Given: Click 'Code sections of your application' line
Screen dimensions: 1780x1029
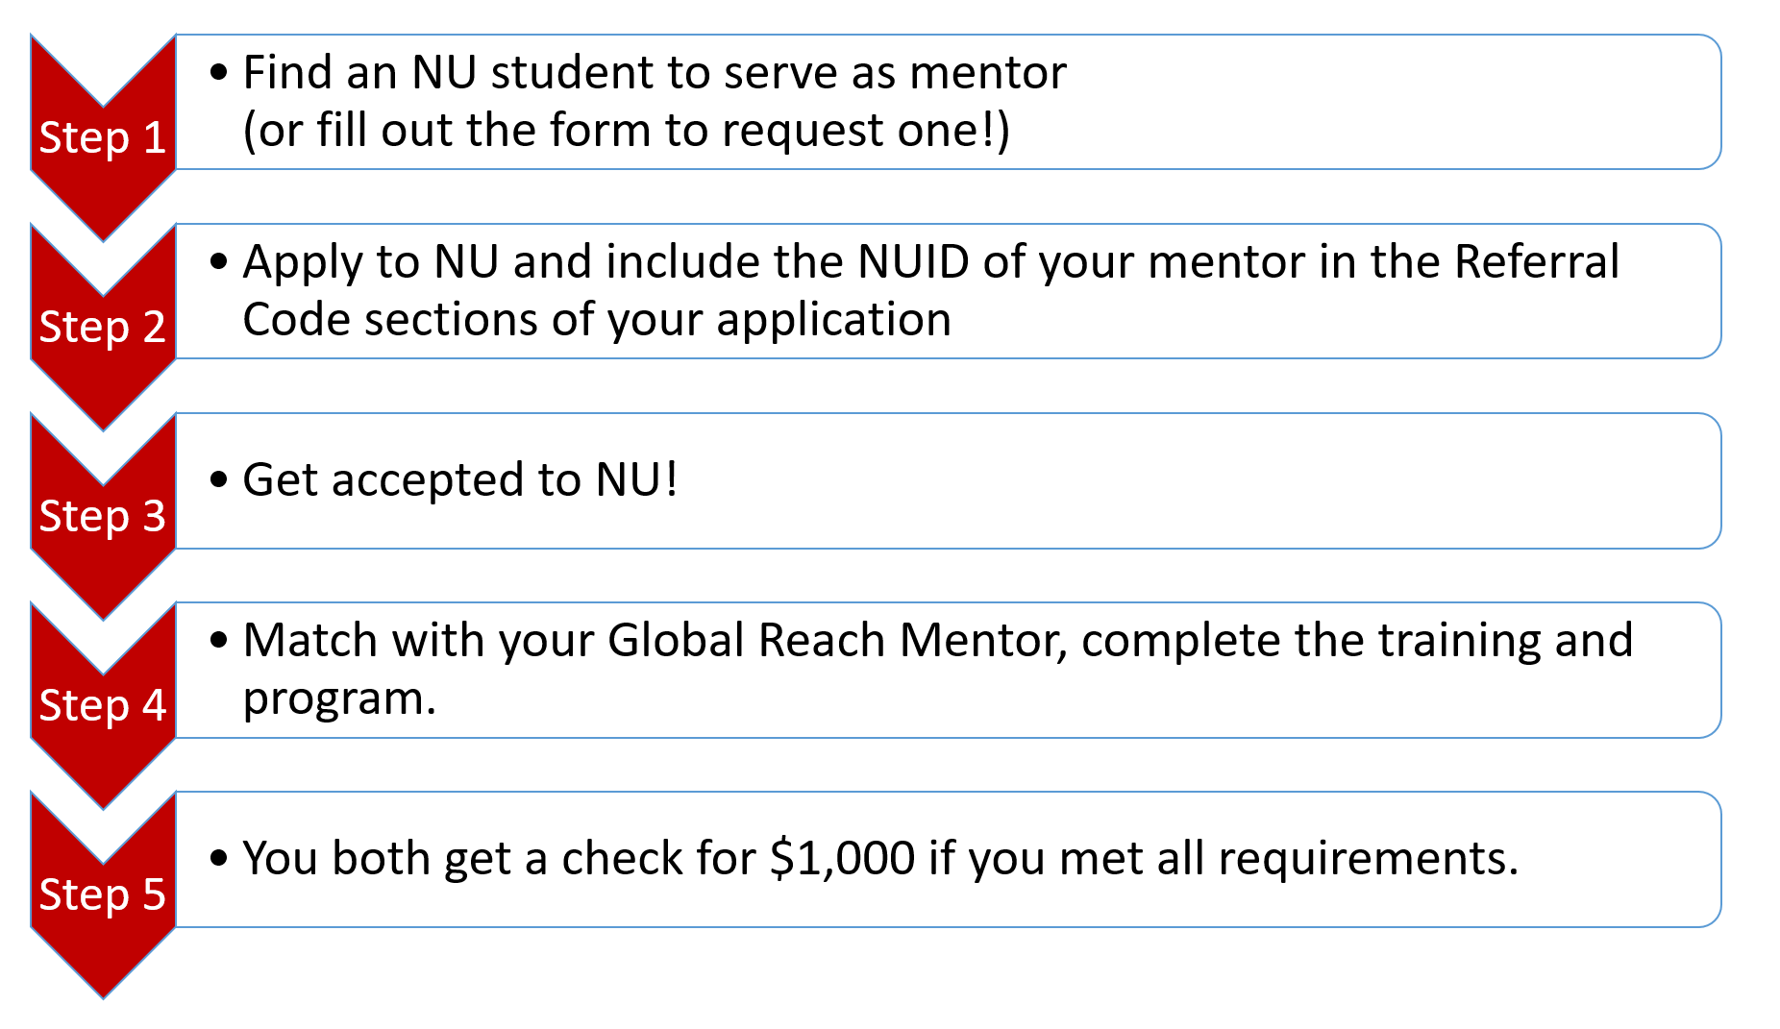Looking at the screenshot, I should click(x=597, y=320).
